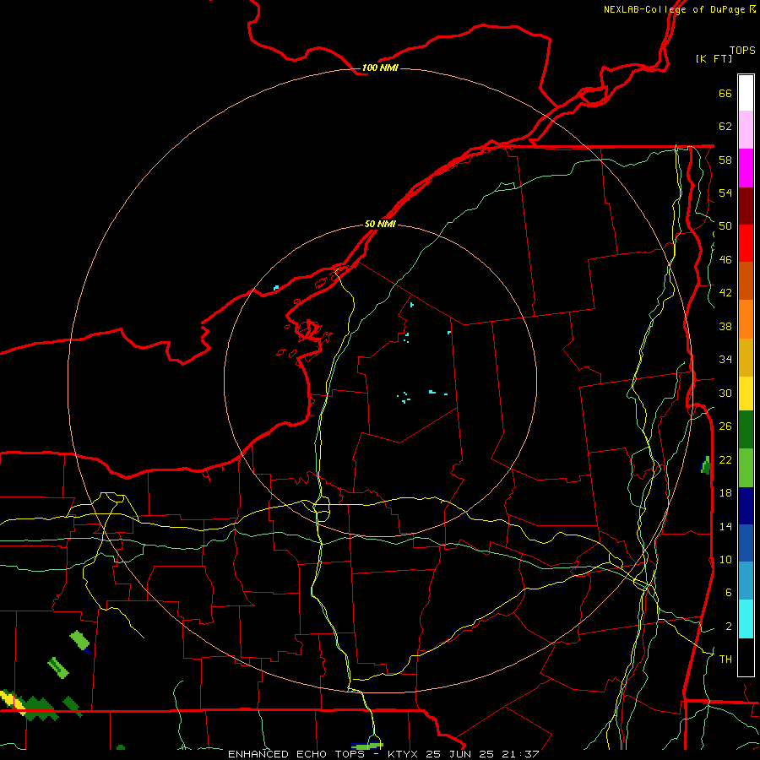760x760 pixels.
Task: Click the medium blue 14 K FT swatch
Action: click(746, 543)
